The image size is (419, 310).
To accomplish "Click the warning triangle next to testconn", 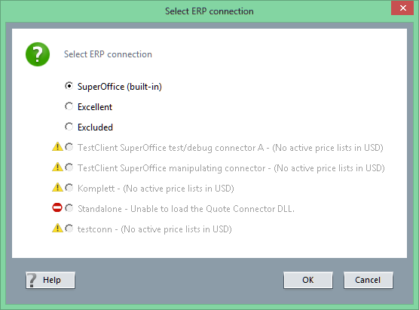I will click(x=57, y=228).
